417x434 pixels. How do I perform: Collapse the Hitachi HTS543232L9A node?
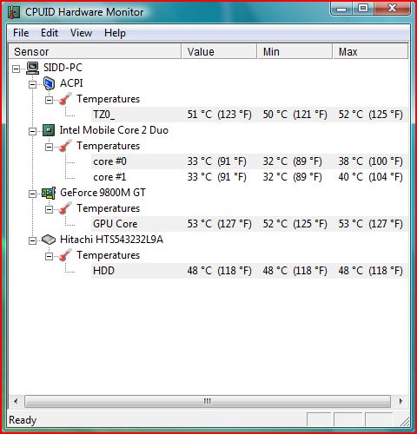pyautogui.click(x=32, y=240)
